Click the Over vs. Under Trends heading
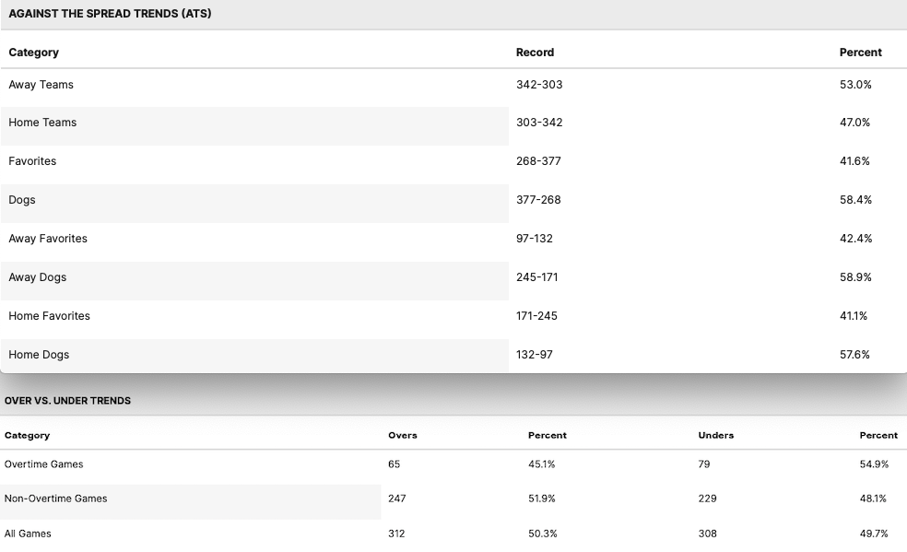This screenshot has height=552, width=907. [x=67, y=401]
